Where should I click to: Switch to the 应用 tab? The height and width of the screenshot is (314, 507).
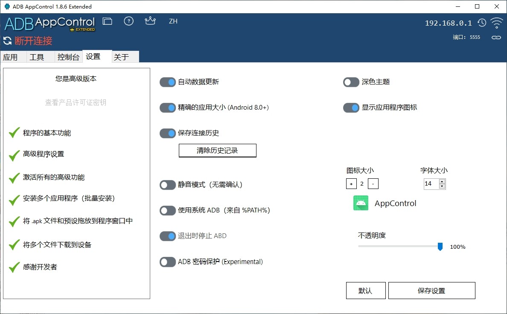click(11, 57)
